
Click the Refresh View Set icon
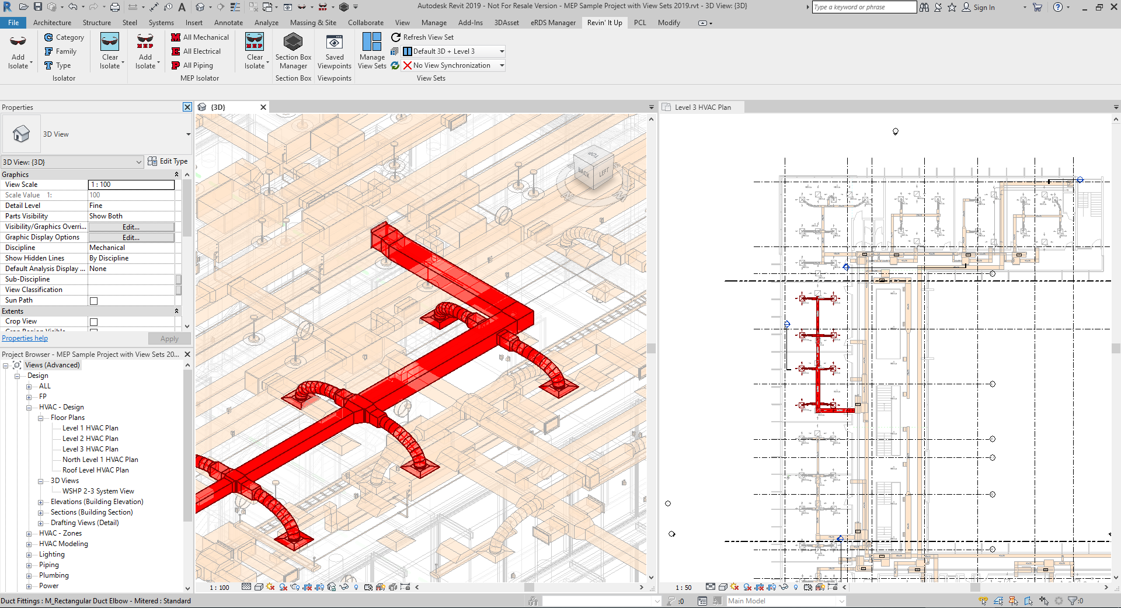tap(396, 37)
